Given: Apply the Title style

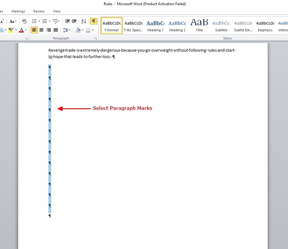Looking at the screenshot, I should 199,26.
